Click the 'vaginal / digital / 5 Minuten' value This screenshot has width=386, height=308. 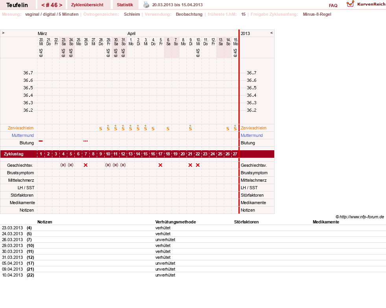[52, 14]
